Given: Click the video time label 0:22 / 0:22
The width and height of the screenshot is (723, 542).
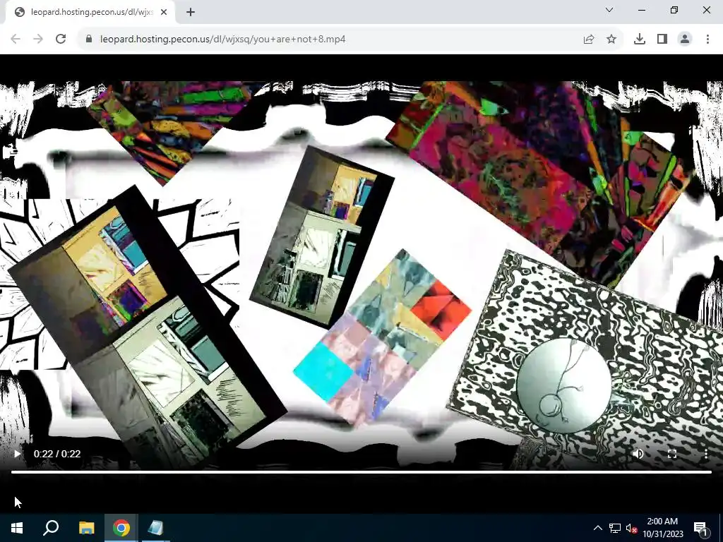Looking at the screenshot, I should click(x=57, y=454).
